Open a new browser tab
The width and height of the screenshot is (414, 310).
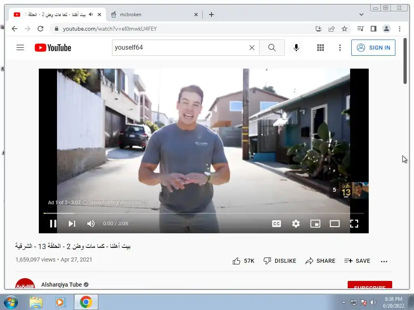[x=211, y=15]
